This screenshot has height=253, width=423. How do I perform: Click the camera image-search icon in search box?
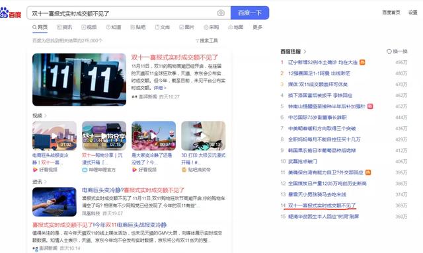coord(221,13)
